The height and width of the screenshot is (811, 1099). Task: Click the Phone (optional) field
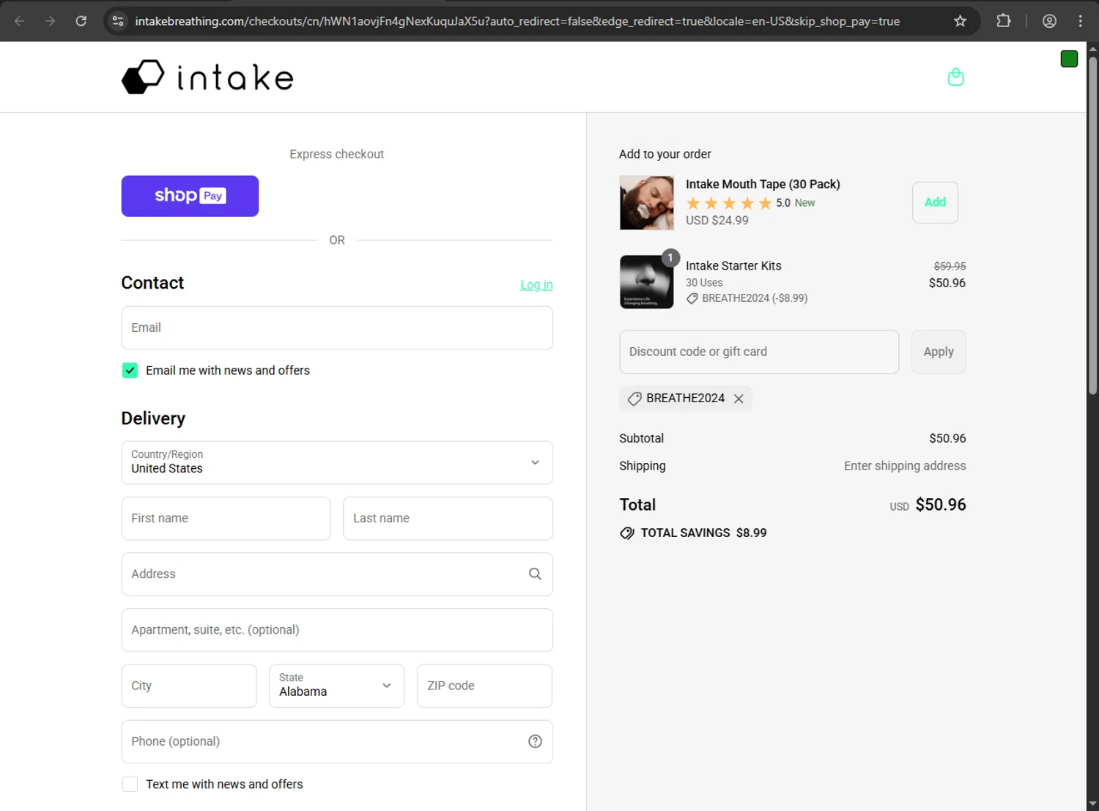(337, 741)
